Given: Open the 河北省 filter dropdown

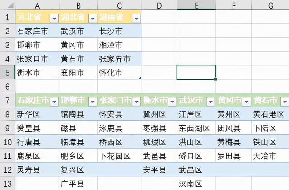Looking at the screenshot, I should [x=54, y=18].
